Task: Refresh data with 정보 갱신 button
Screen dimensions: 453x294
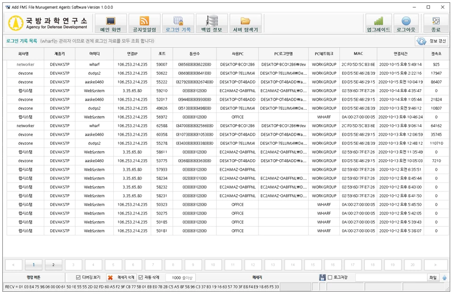Action: pyautogui.click(x=432, y=41)
